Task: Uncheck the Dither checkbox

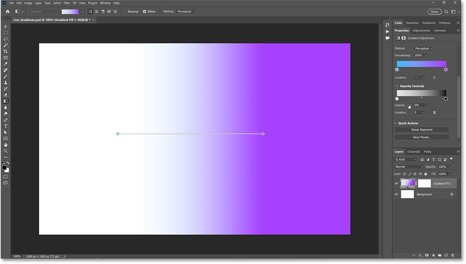Action: 145,11
